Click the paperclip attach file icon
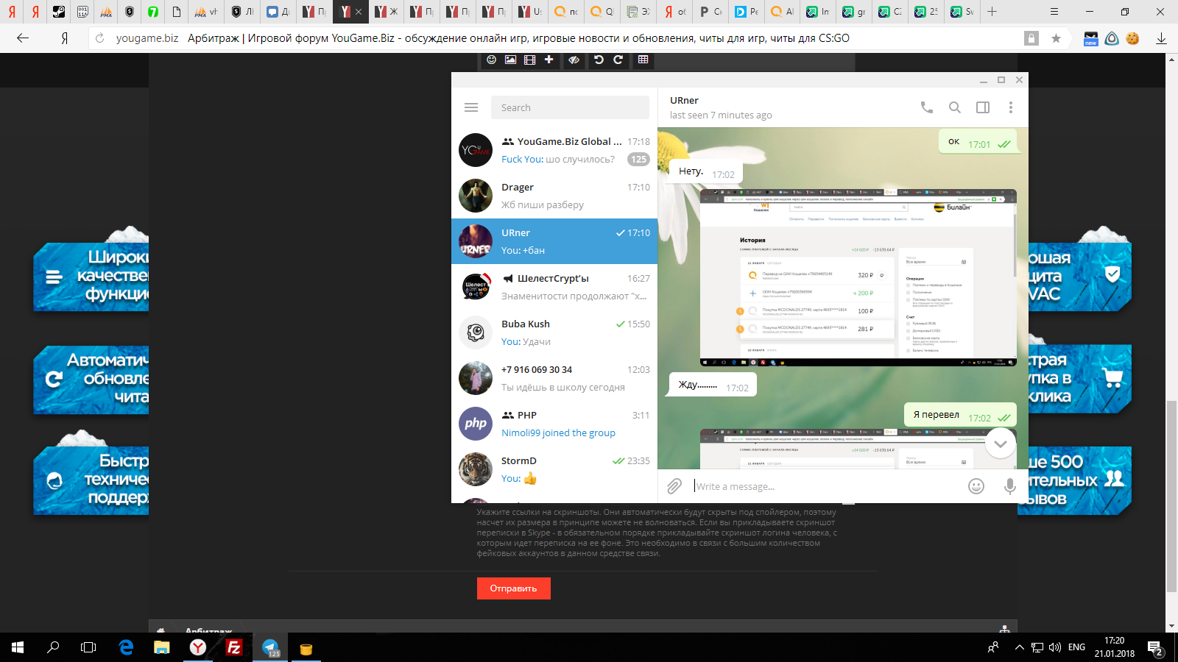Image resolution: width=1178 pixels, height=662 pixels. coord(674,486)
